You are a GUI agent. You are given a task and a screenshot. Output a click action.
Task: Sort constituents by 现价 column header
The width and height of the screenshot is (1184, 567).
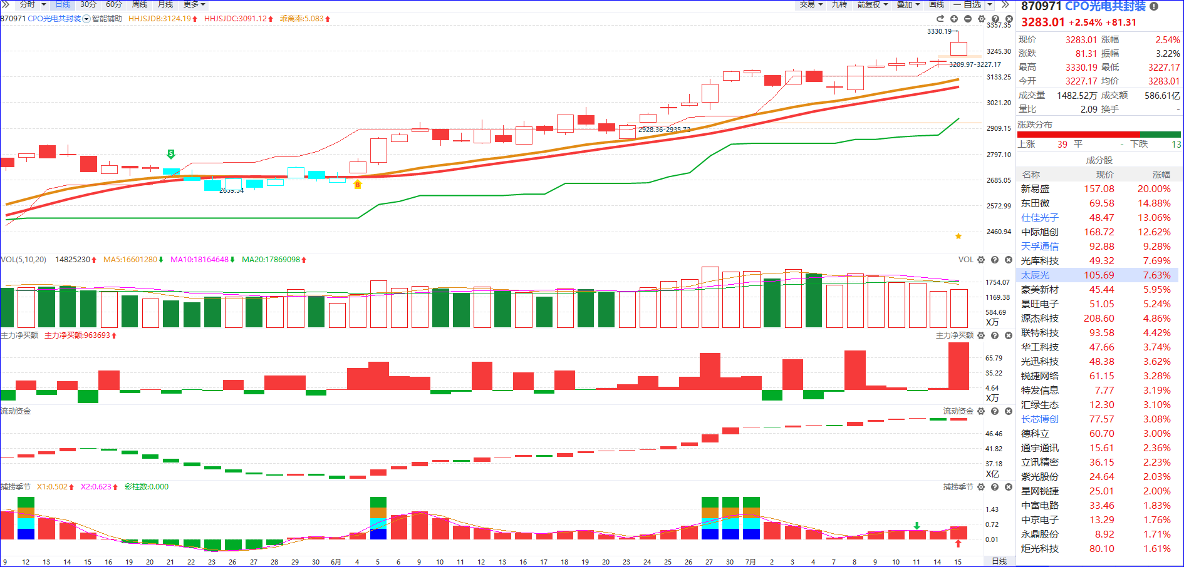point(1104,175)
